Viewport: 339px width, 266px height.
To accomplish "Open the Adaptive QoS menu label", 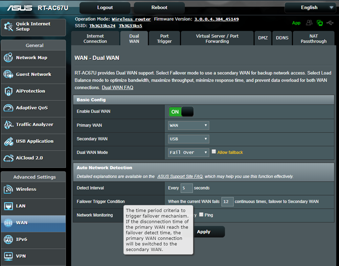I will point(32,108).
